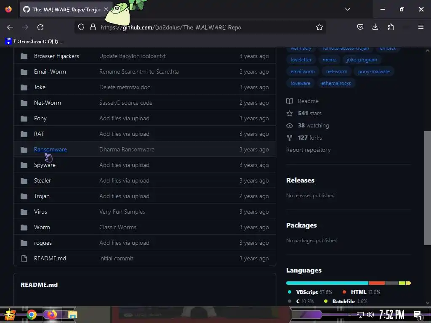Screen dimensions: 431x323
Task: Click the folder icon beside Ransomware
Action: (24, 150)
